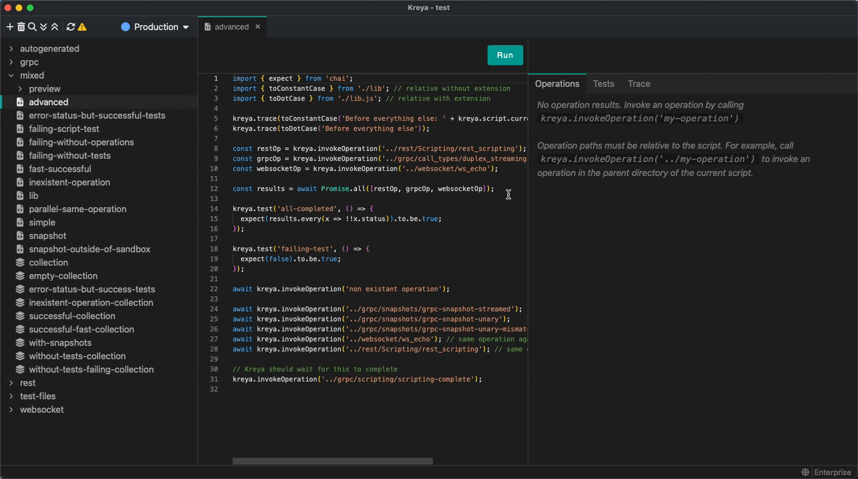The image size is (858, 479).
Task: Expand the autogenerated folder
Action: (x=11, y=48)
